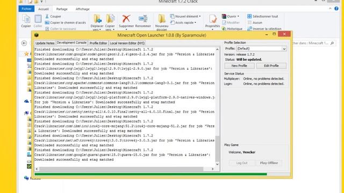344x193 pixels.
Task: Click Coller le raccourci in Explorer
Action: [x=61, y=28]
